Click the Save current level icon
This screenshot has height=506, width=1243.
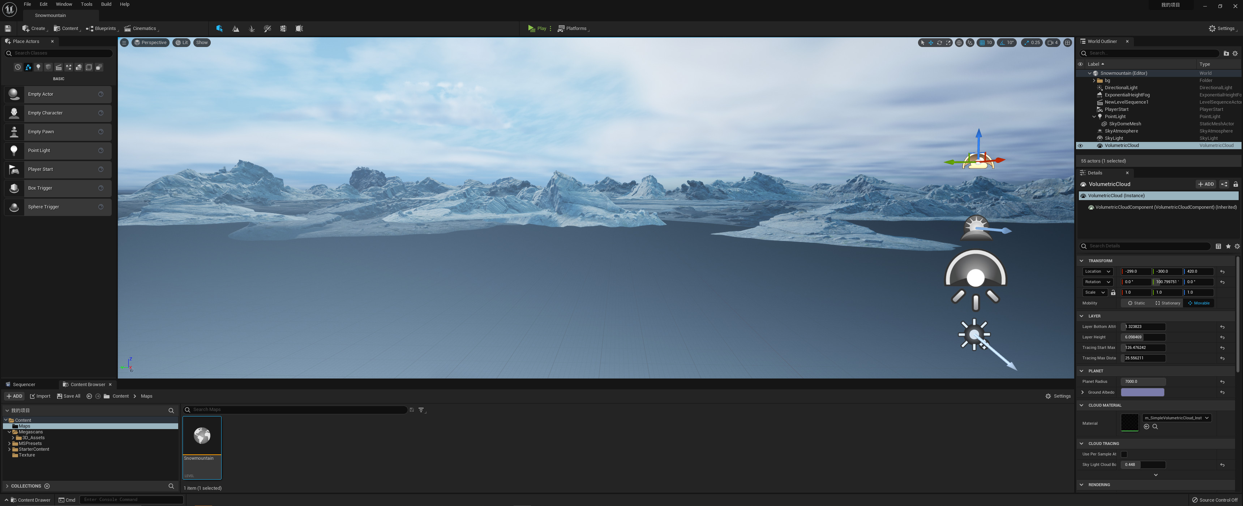[x=8, y=29]
